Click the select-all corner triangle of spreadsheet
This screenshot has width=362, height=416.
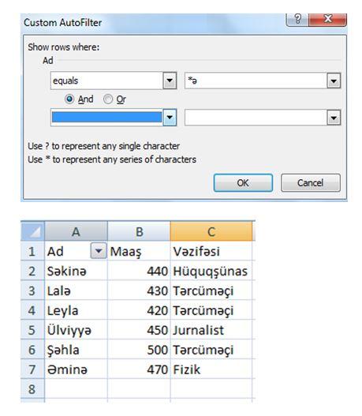pyautogui.click(x=32, y=231)
